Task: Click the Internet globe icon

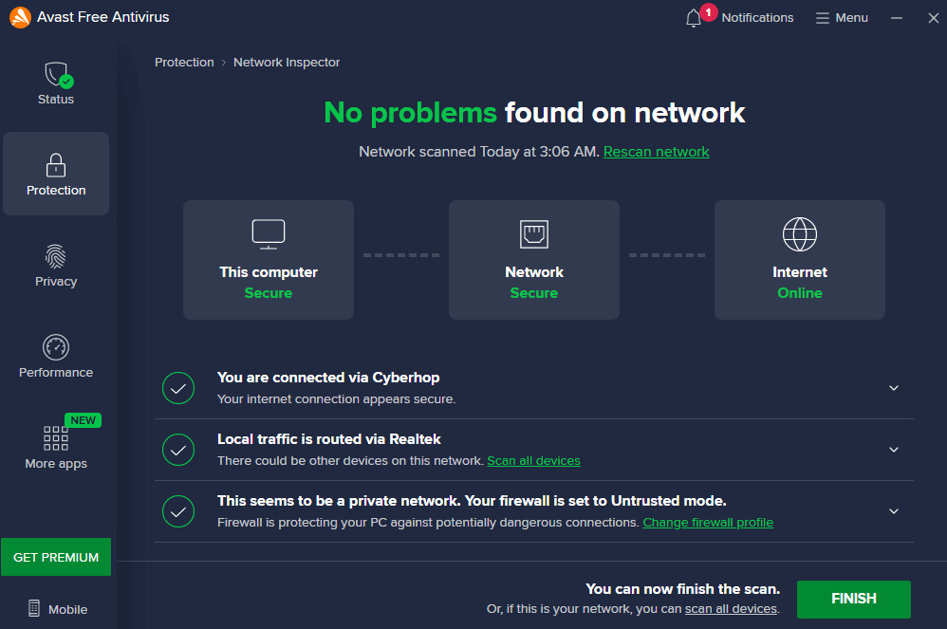Action: click(x=800, y=234)
